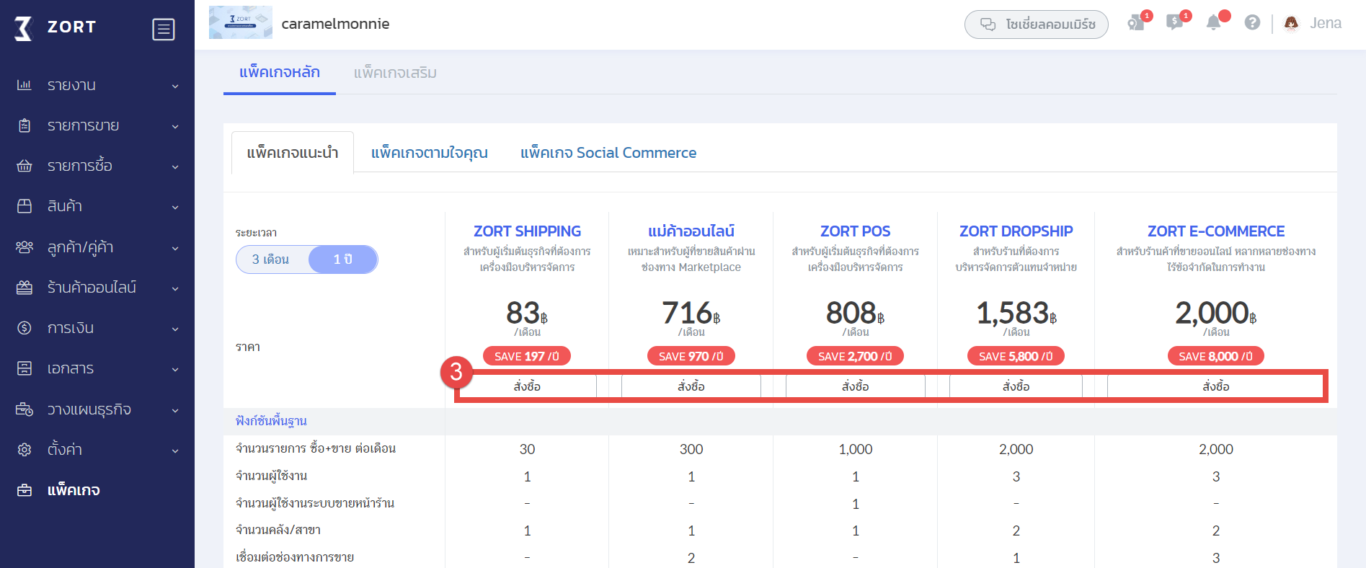Click the customers people icon

25,247
